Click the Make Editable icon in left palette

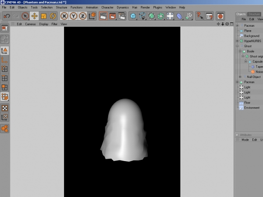pyautogui.click(x=4, y=39)
